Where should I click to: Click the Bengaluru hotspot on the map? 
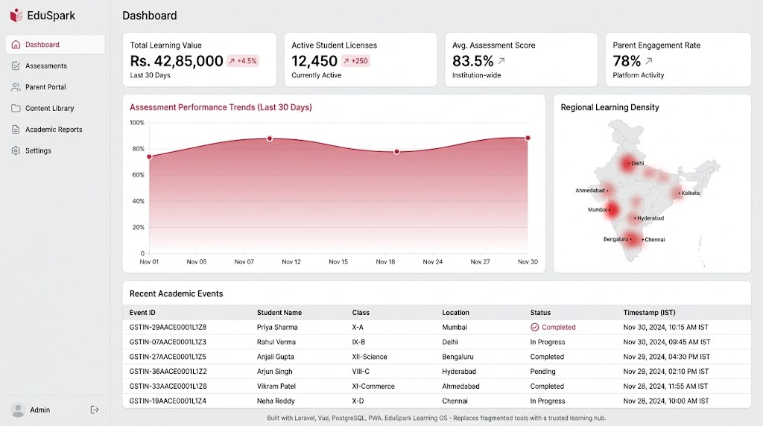[632, 239]
